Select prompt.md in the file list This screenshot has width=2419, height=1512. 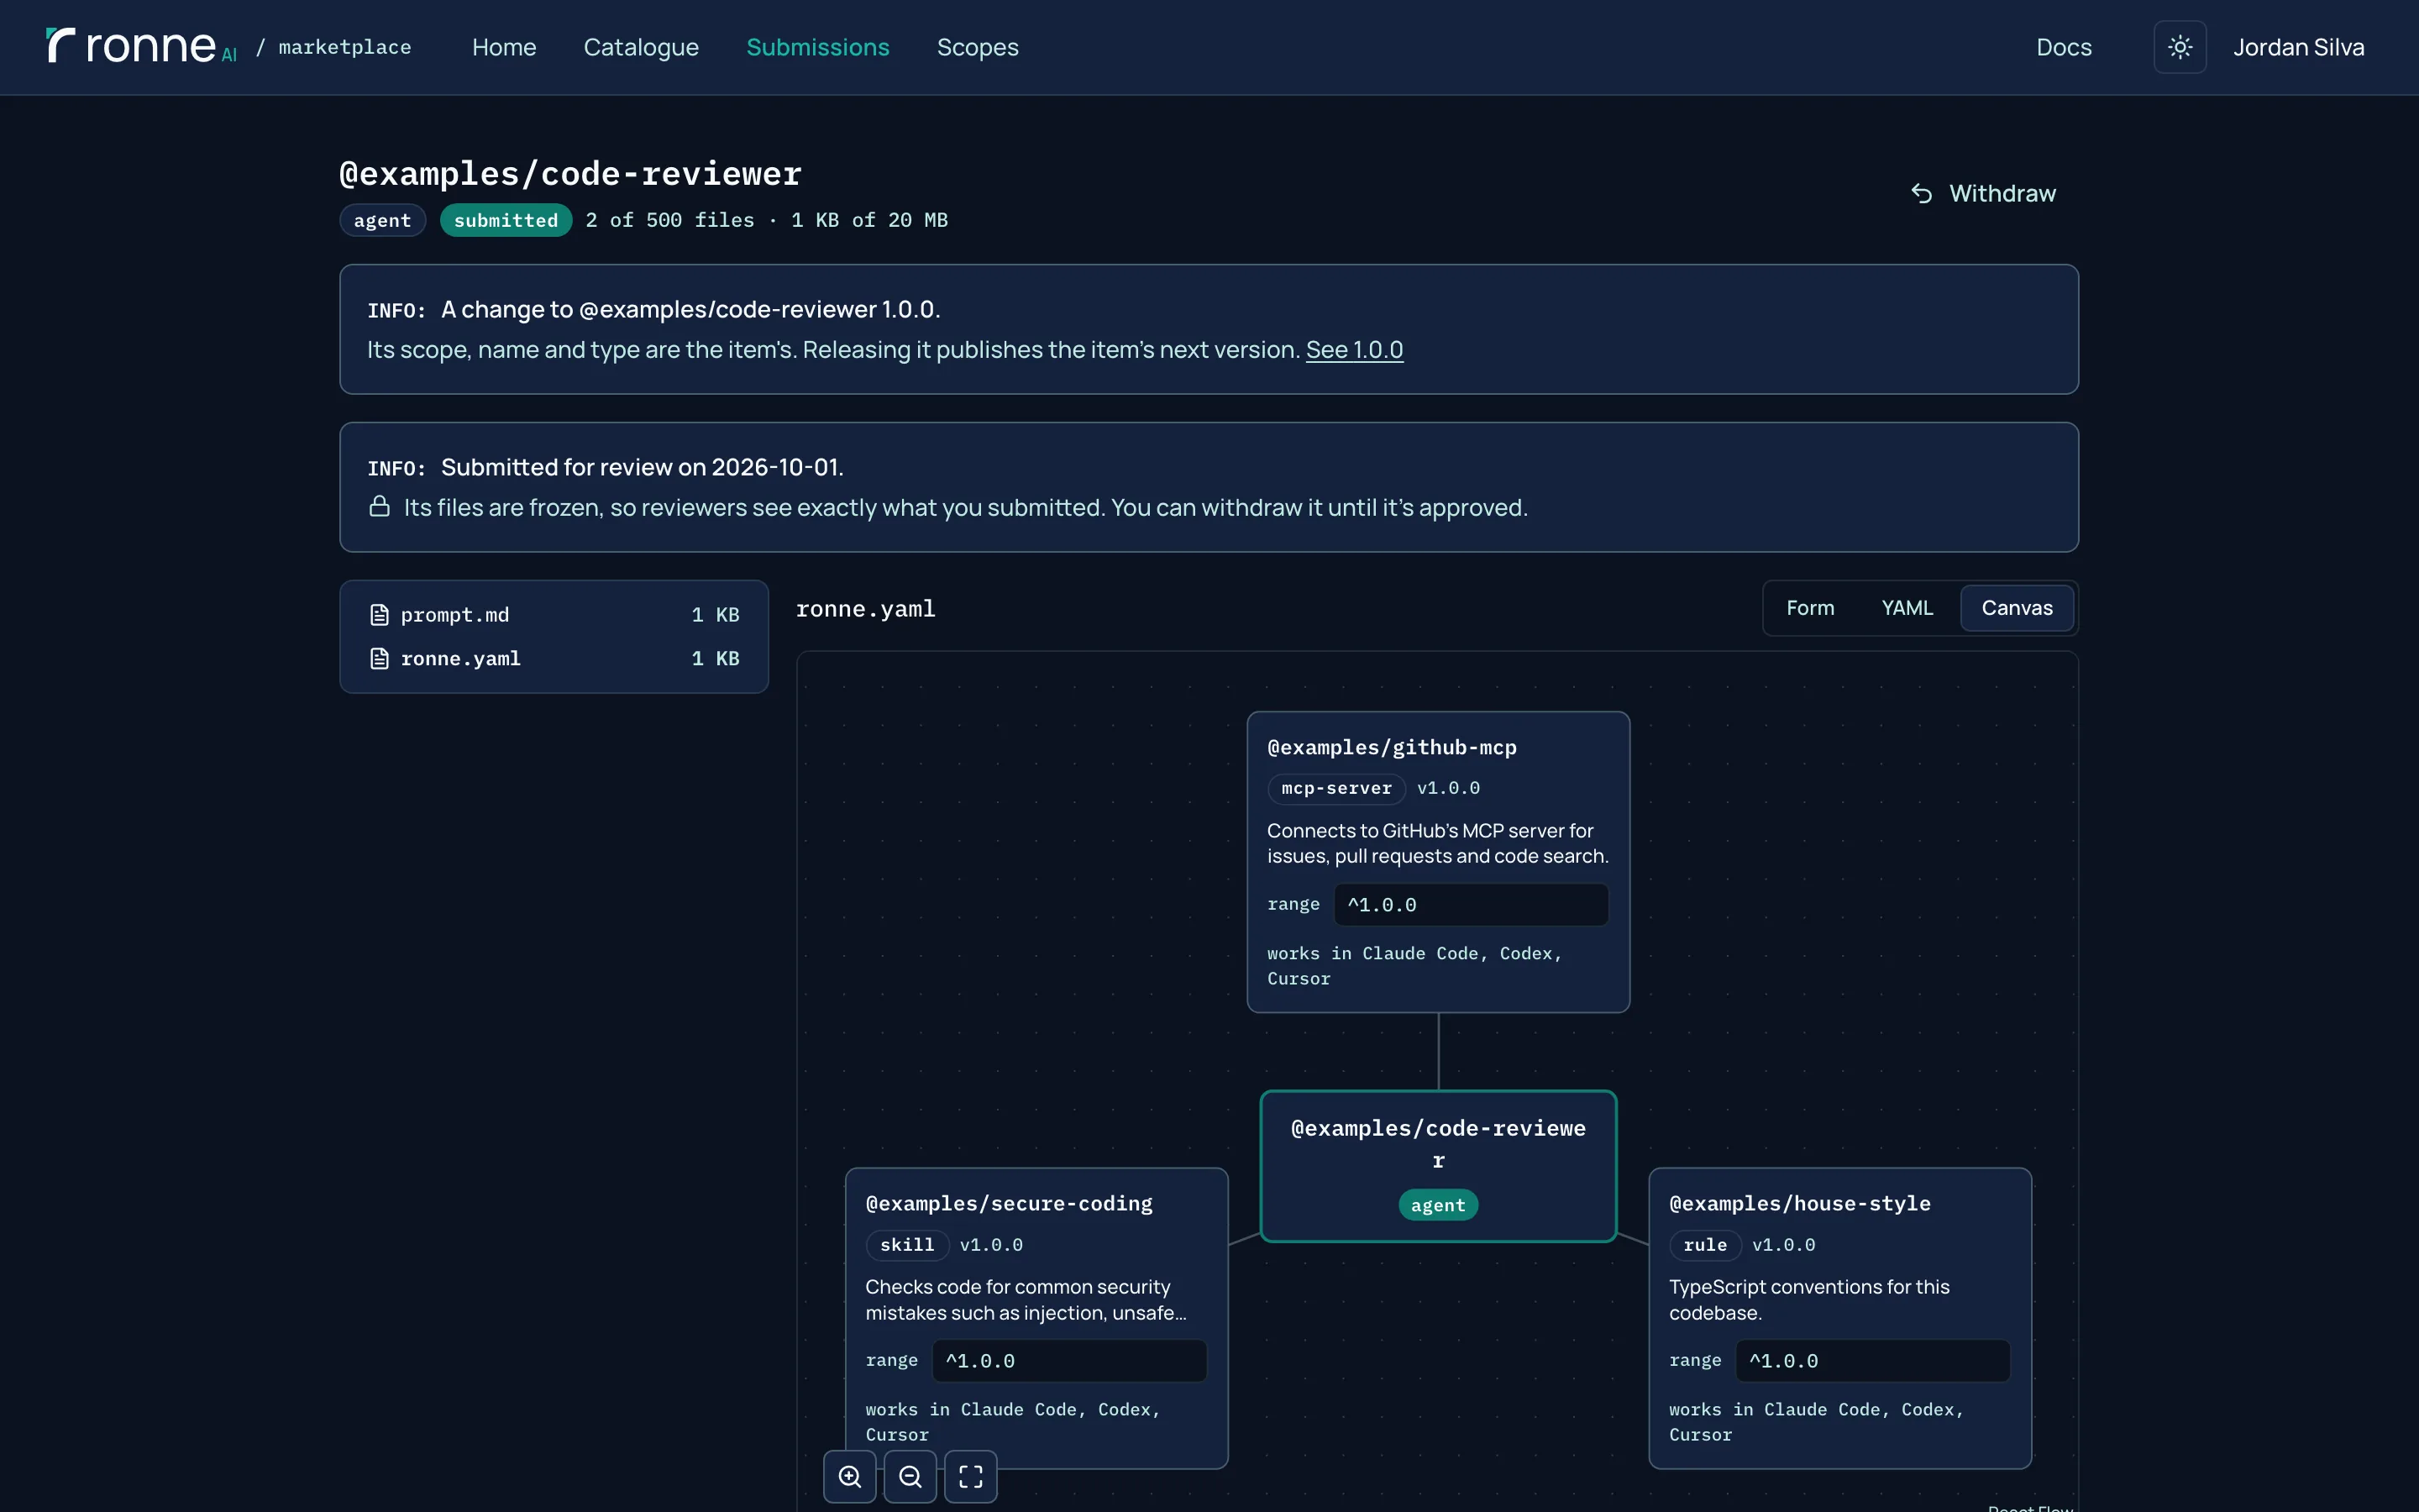tap(554, 615)
